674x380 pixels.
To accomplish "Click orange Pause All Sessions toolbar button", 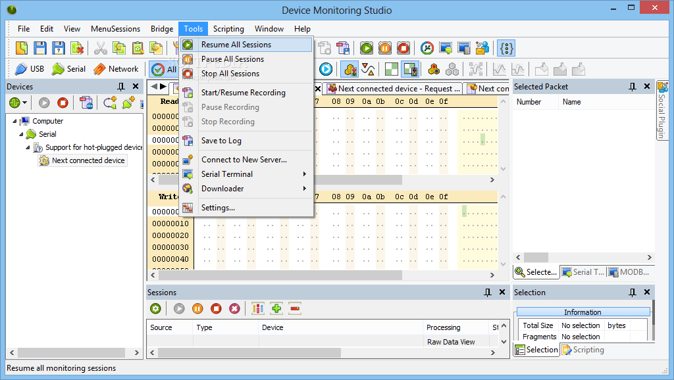I will pos(384,48).
